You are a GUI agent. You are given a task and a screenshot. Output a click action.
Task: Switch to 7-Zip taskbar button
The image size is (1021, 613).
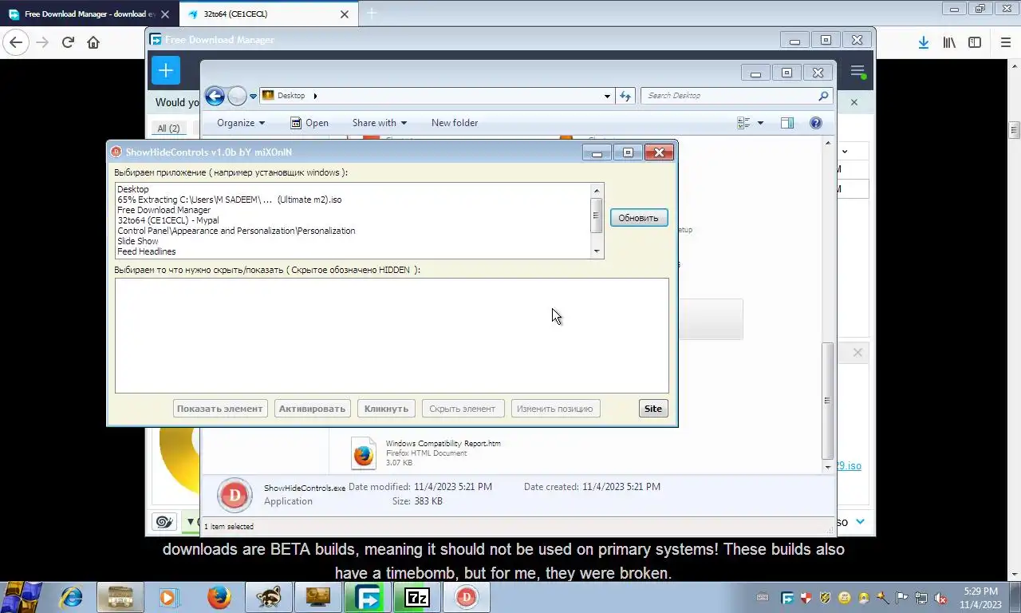(x=416, y=597)
